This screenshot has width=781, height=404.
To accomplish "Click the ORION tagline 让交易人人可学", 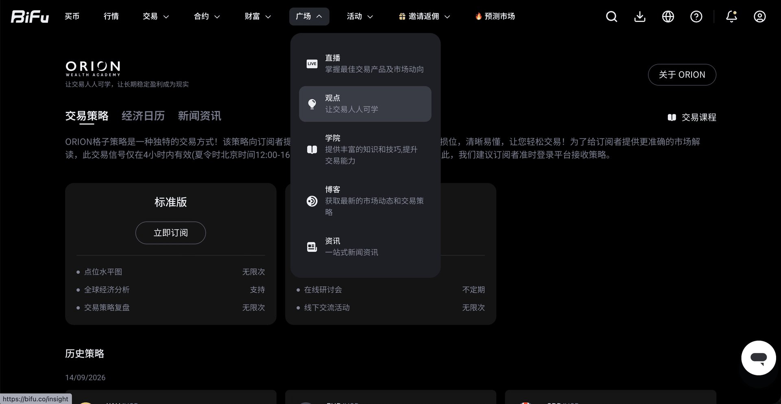I will [127, 84].
